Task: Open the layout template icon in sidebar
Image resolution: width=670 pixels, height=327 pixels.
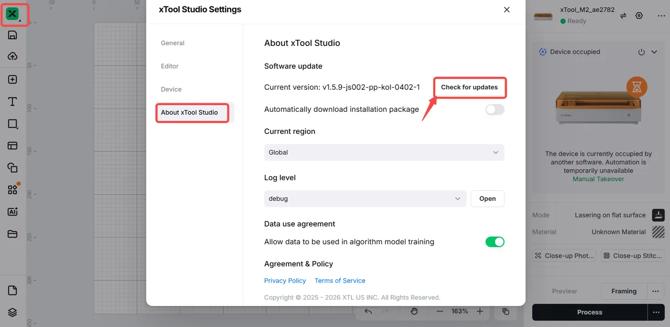Action: tap(12, 145)
